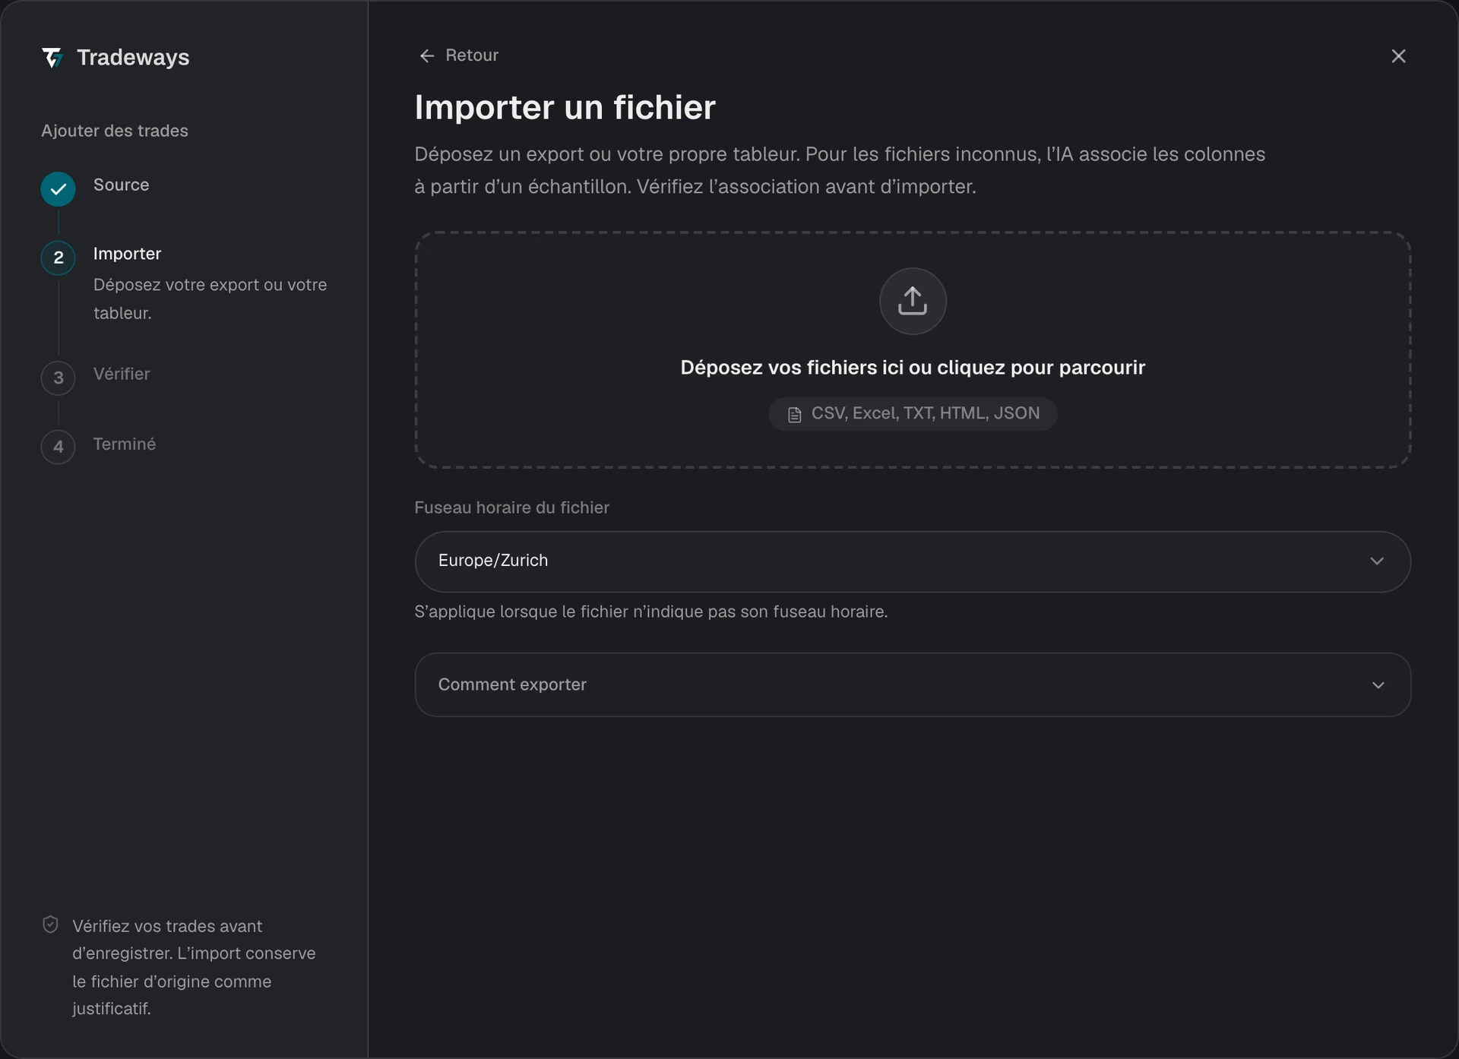Select the Terminé step label

[x=125, y=444]
